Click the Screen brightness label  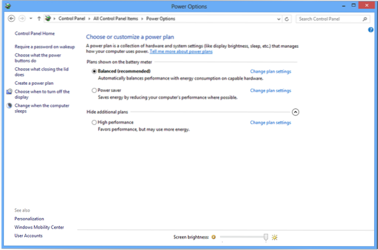191,238
